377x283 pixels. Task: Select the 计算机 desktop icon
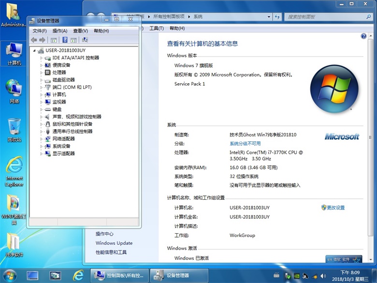14,53
